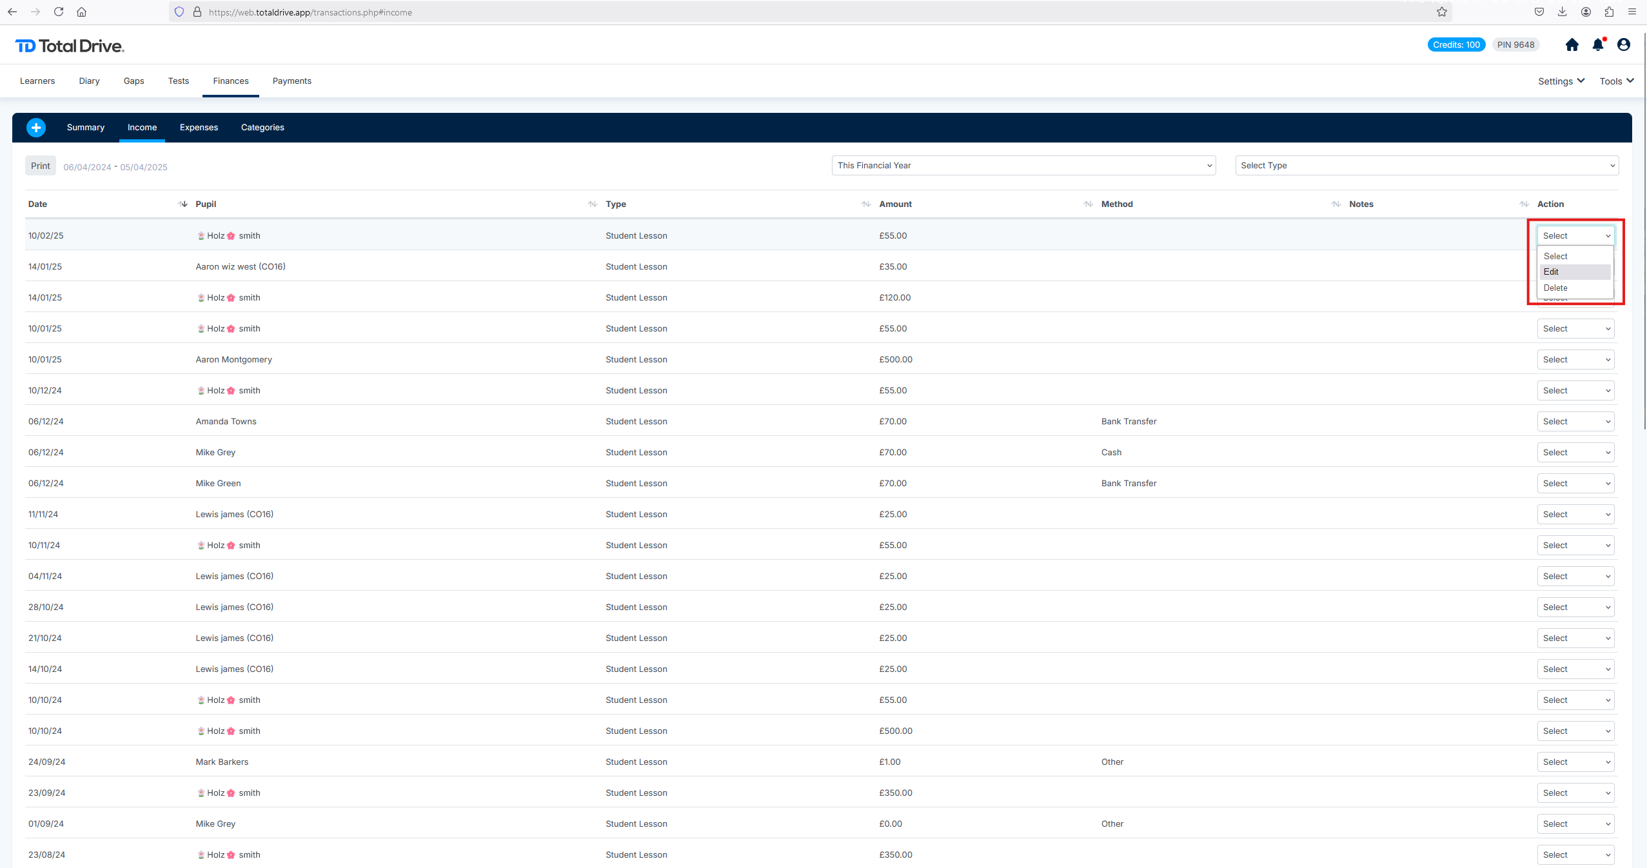Screen dimensions: 1647x868
Task: Open the Select Type filter dropdown
Action: (1426, 165)
